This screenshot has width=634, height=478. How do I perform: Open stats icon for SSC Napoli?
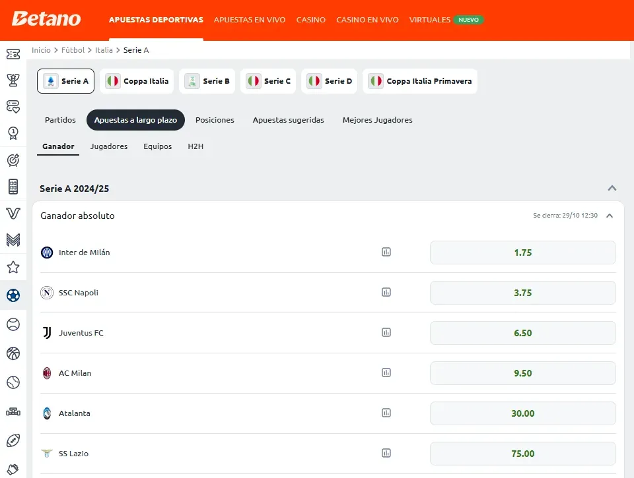pyautogui.click(x=386, y=292)
